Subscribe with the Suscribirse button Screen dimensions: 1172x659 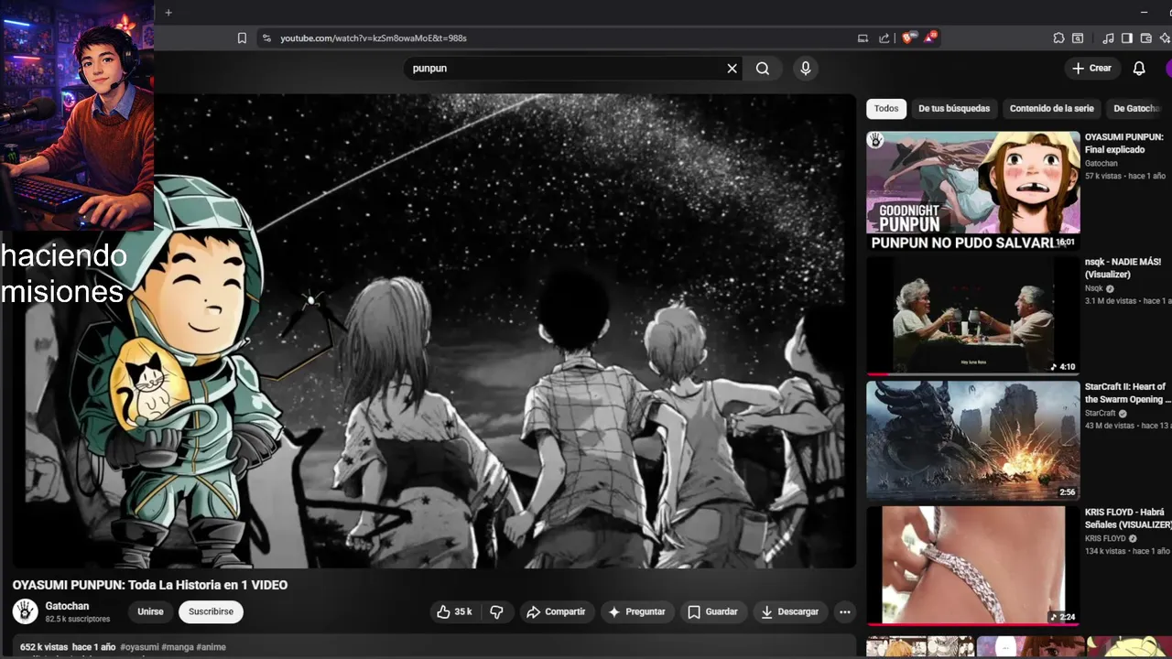tap(211, 611)
